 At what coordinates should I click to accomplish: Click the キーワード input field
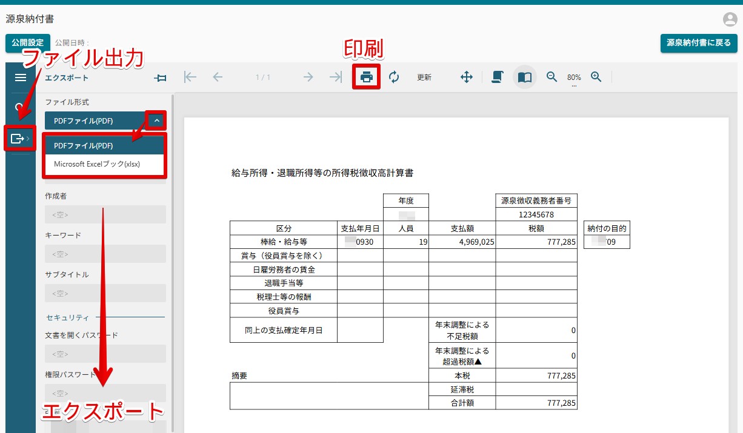[x=105, y=254]
